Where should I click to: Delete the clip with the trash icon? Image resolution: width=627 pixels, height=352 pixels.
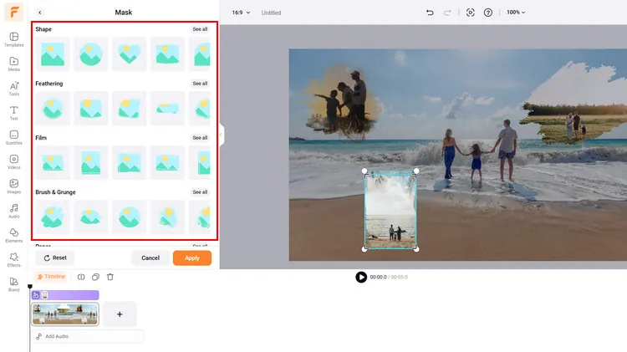pos(110,277)
